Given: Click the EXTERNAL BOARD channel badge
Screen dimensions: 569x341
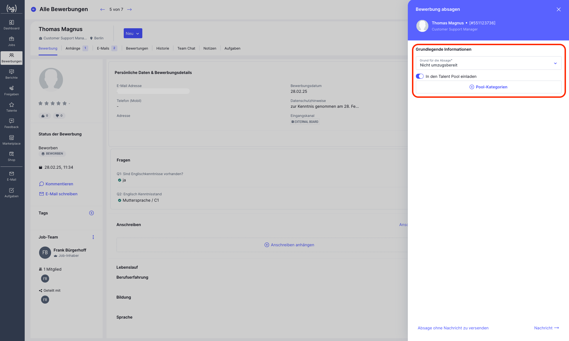Looking at the screenshot, I should (x=305, y=122).
